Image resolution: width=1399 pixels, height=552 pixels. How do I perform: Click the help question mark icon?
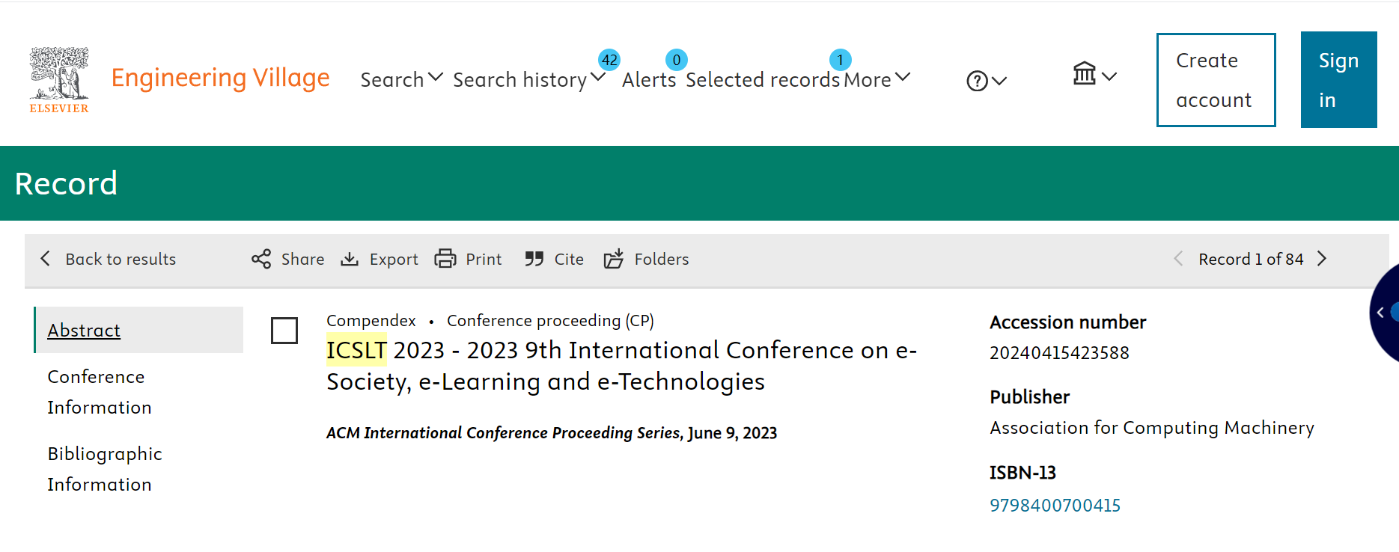(x=977, y=81)
